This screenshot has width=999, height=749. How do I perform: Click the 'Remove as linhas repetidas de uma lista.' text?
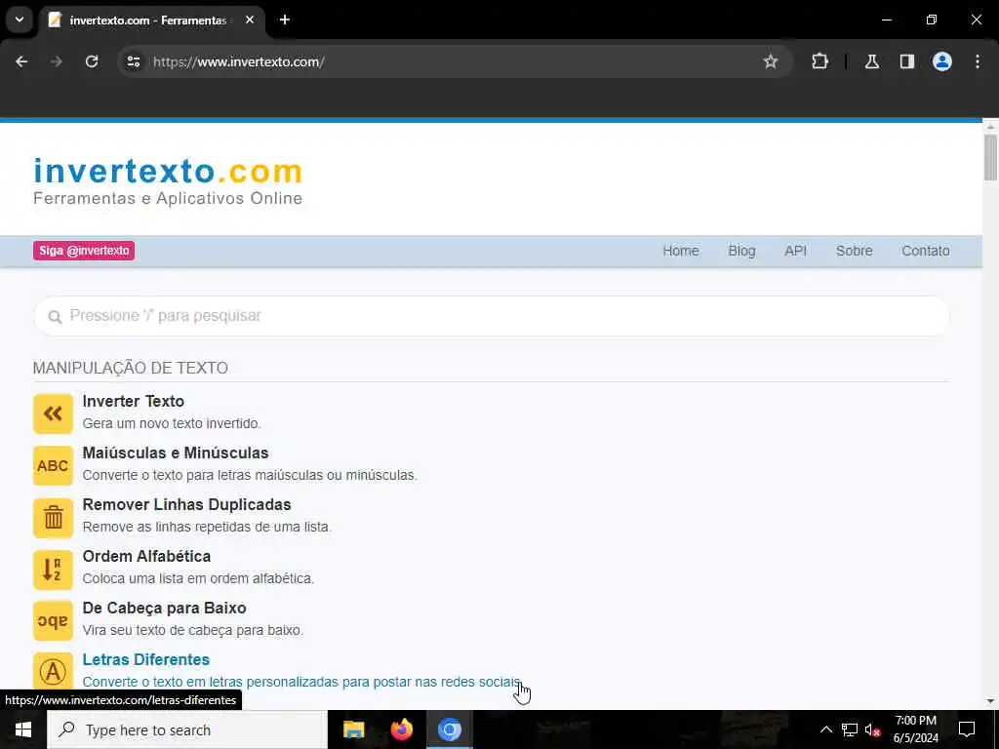[x=207, y=527]
